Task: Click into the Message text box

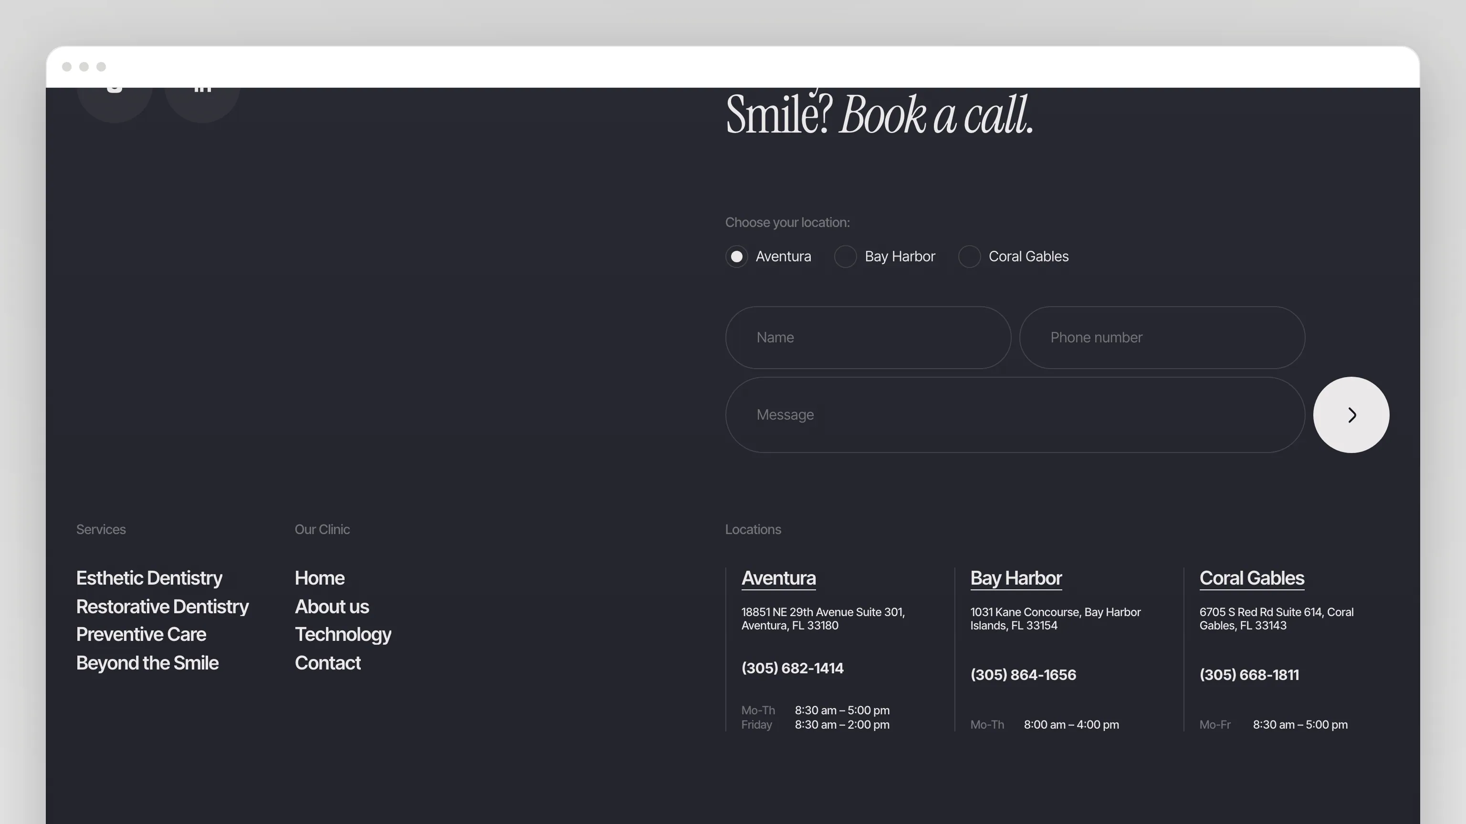Action: point(1015,414)
